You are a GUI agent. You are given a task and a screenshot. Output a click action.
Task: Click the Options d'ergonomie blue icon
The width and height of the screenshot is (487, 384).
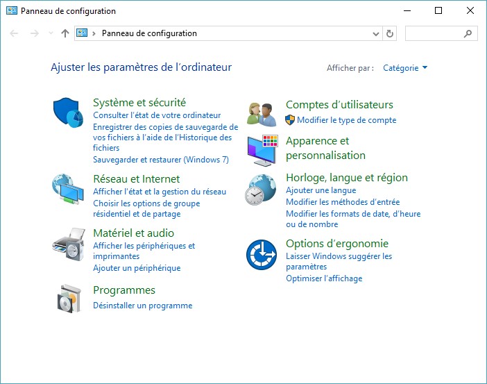pos(262,254)
